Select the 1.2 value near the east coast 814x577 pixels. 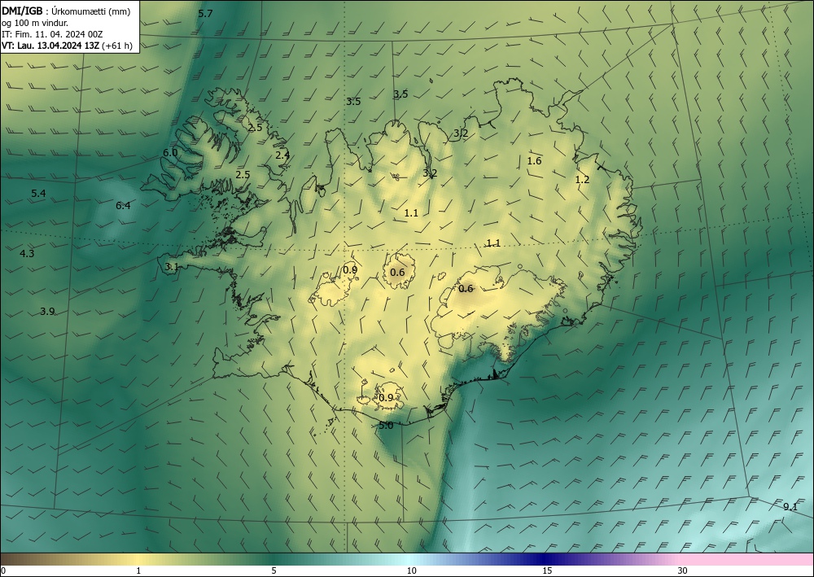583,180
